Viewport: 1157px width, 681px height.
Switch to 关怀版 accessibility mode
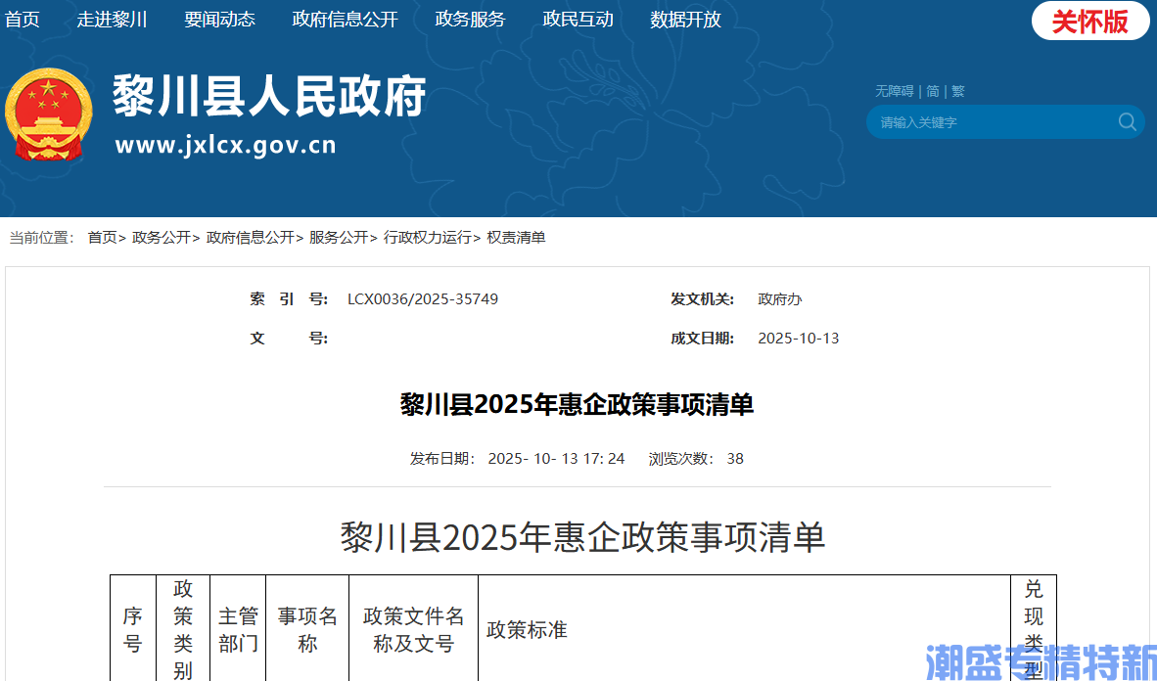(1089, 22)
